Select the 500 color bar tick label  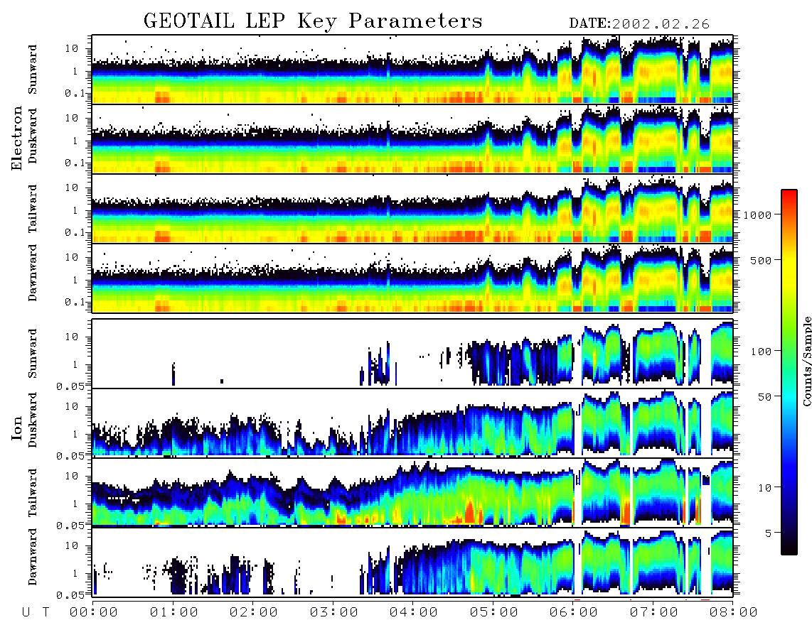pos(761,260)
